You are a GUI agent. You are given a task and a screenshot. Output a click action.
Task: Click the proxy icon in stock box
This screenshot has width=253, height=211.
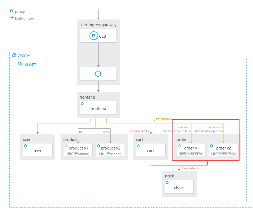click(x=167, y=183)
